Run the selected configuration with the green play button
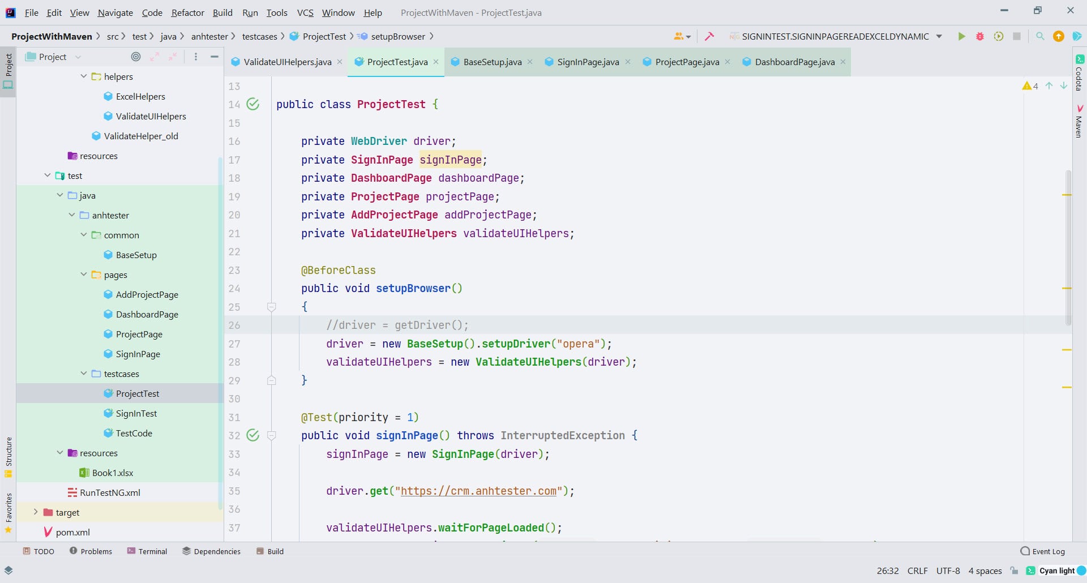 click(961, 36)
